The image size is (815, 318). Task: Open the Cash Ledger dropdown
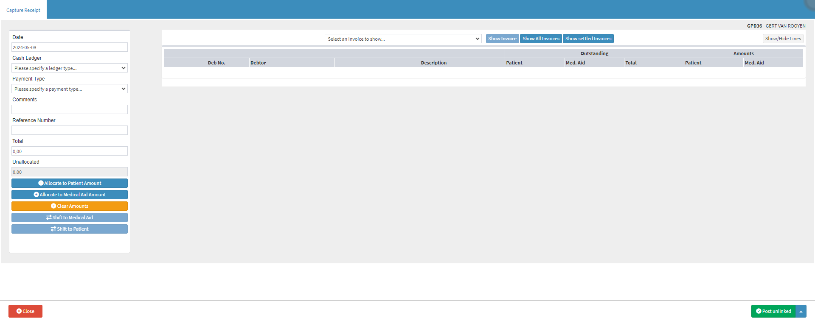coord(70,68)
